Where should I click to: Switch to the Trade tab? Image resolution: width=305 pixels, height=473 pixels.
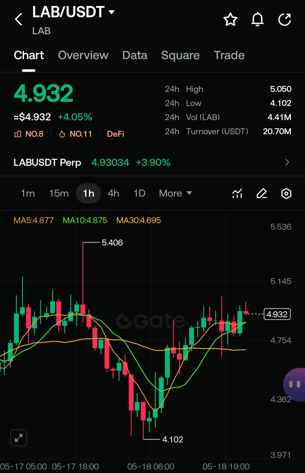point(229,55)
